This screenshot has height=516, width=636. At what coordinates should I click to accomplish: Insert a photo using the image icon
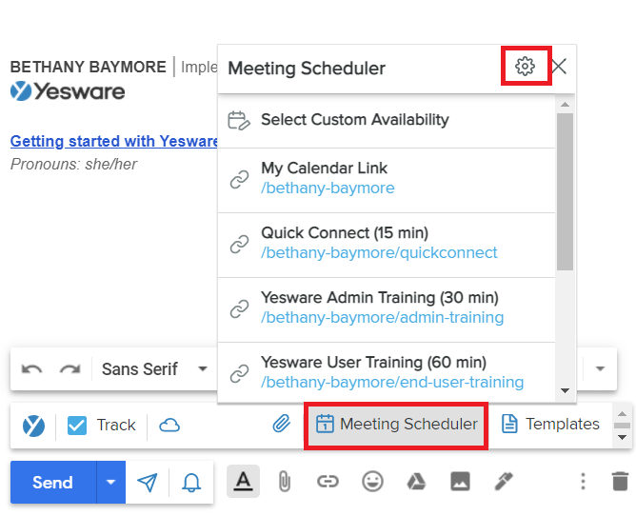(460, 482)
